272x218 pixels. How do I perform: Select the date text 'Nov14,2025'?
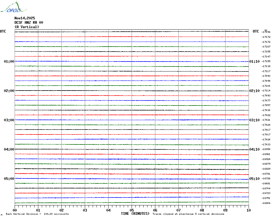click(x=25, y=18)
